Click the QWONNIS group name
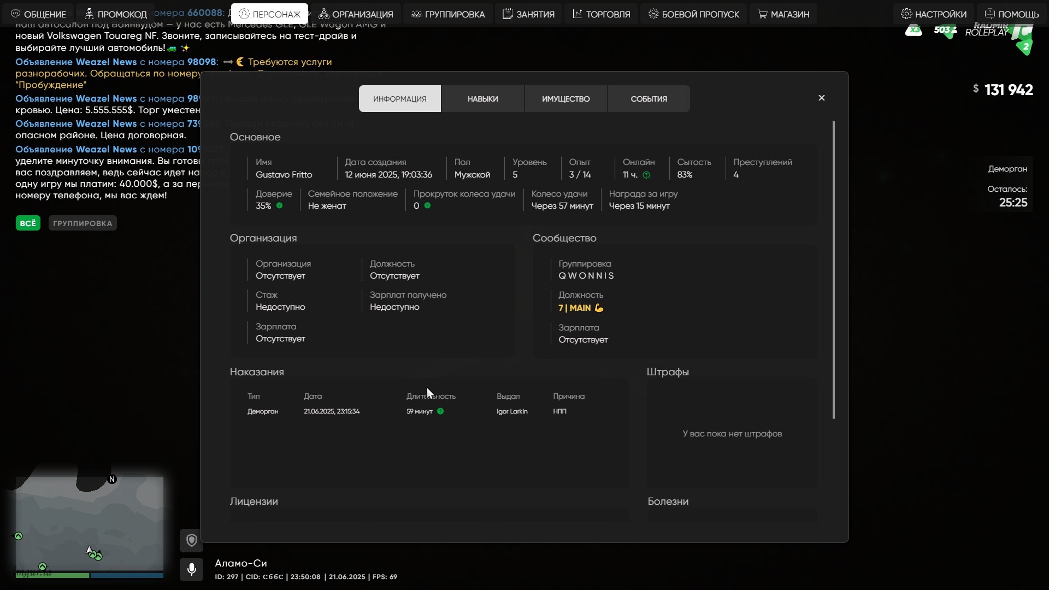Image resolution: width=1049 pixels, height=590 pixels. pos(586,276)
